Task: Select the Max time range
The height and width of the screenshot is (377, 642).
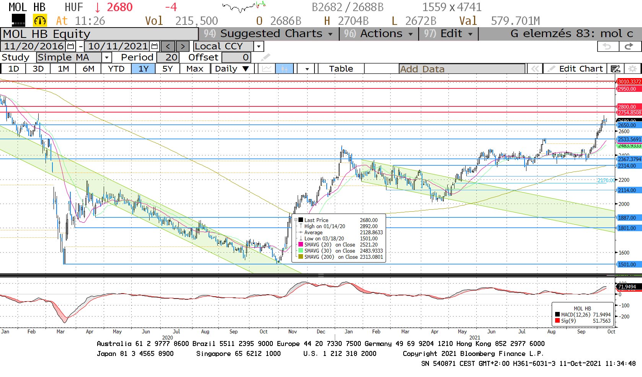Action: (x=195, y=69)
